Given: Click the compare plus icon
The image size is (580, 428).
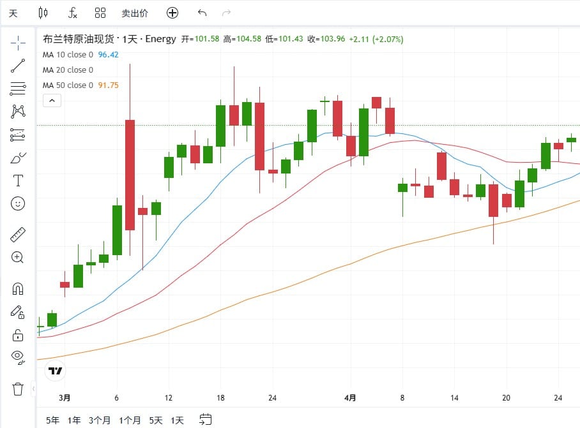Looking at the screenshot, I should coord(172,13).
